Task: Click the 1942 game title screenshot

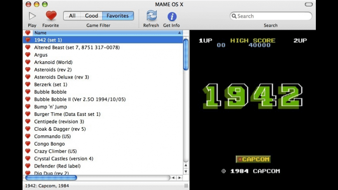Action: [x=253, y=110]
